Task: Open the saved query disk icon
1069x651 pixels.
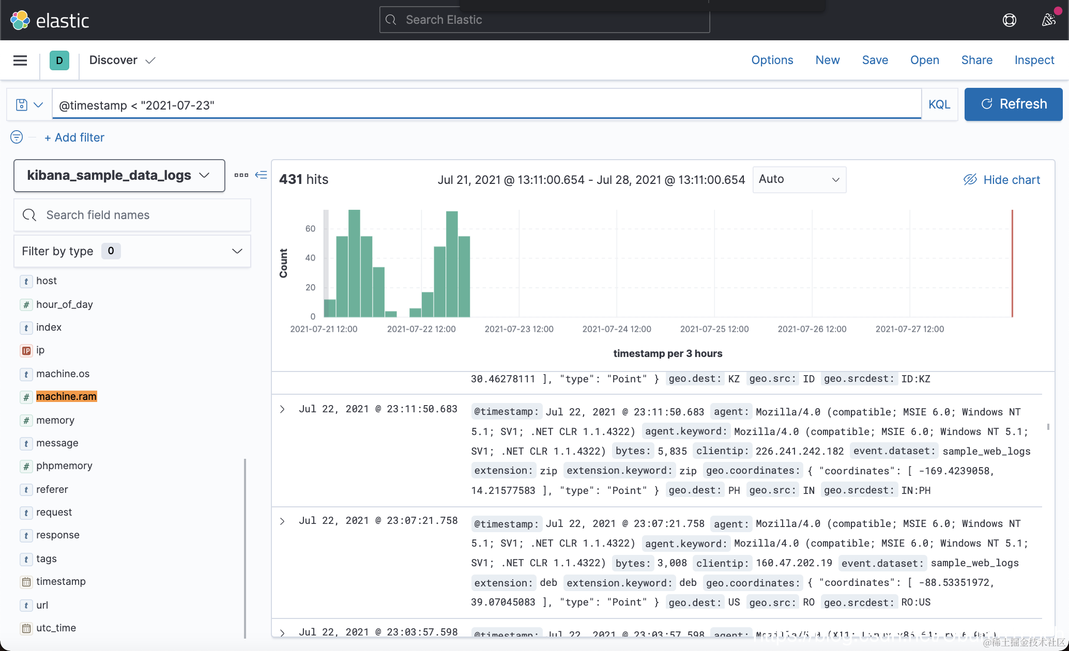Action: pyautogui.click(x=22, y=105)
